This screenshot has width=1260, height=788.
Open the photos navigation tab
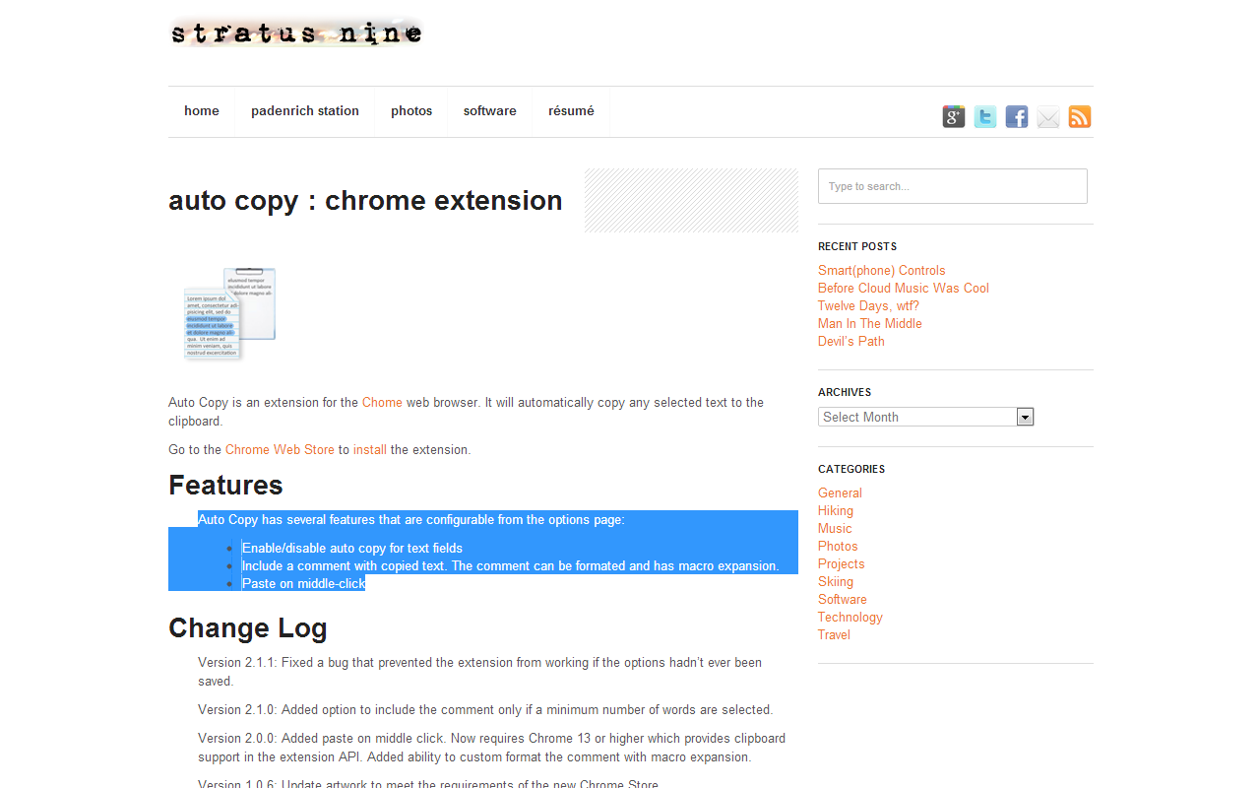(410, 111)
